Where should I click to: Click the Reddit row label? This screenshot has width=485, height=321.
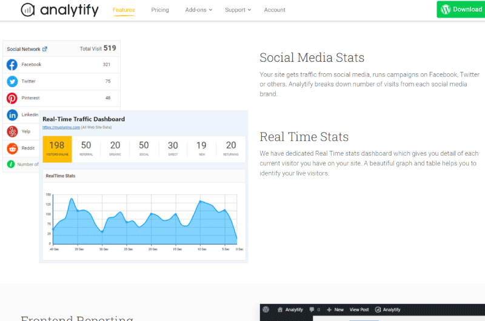point(28,148)
